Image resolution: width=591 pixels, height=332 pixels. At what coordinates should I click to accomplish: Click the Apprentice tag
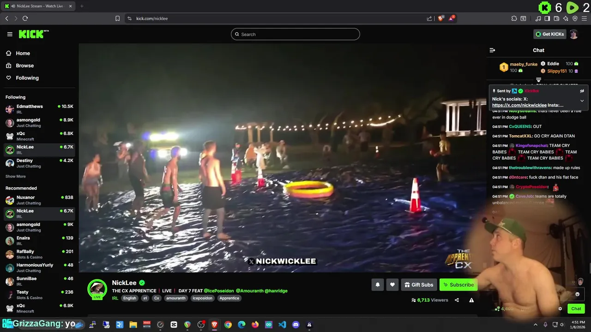point(229,298)
